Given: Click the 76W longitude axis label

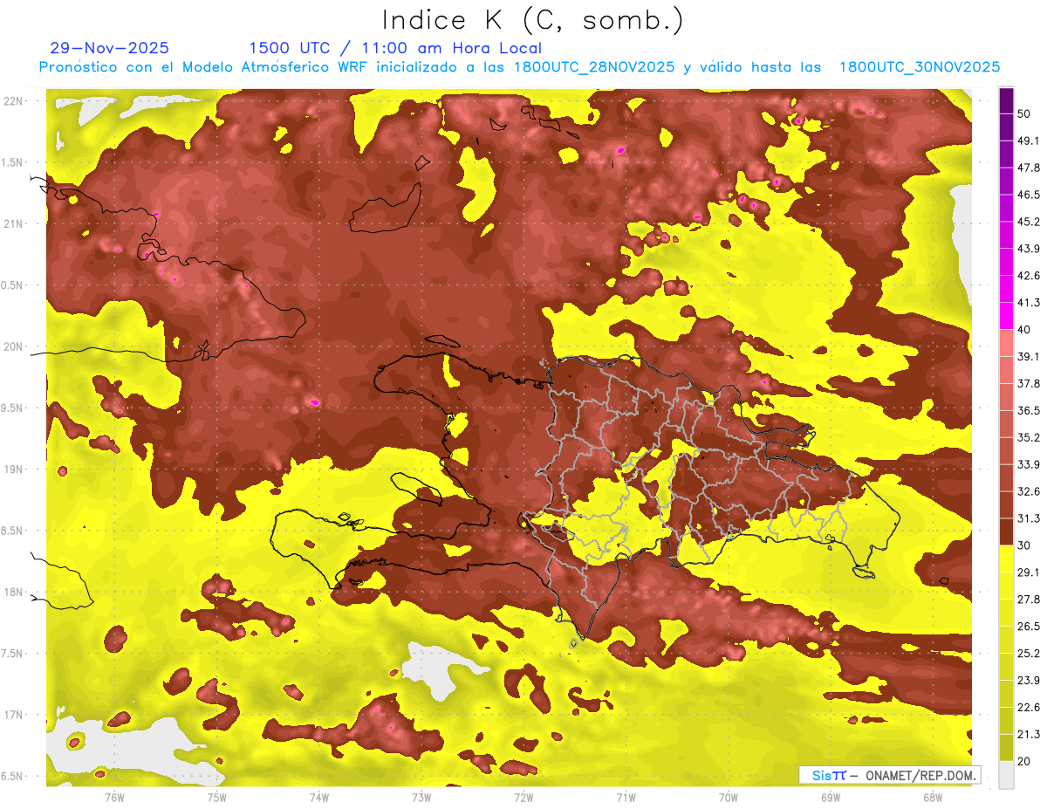Looking at the screenshot, I should coord(114,798).
